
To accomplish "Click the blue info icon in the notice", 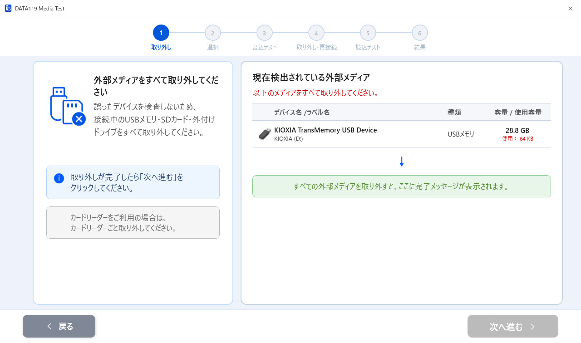I will (x=59, y=178).
